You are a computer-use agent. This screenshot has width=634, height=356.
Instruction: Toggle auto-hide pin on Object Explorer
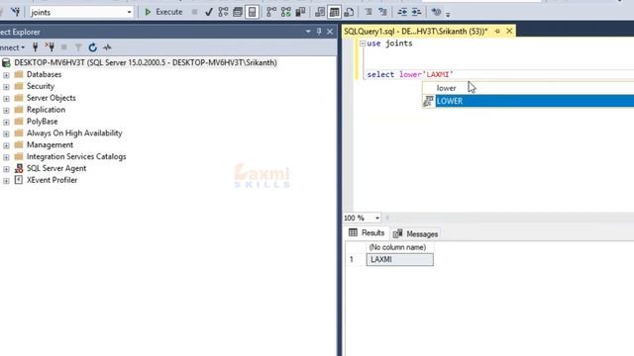coord(319,32)
